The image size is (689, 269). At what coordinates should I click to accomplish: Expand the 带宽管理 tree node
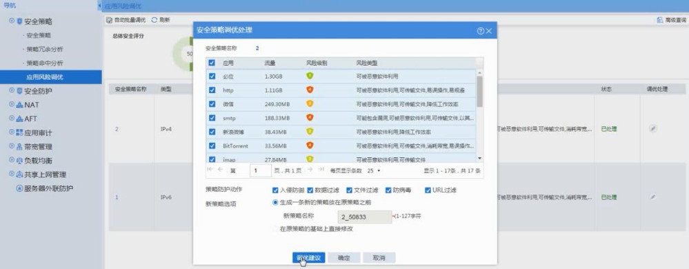[12, 147]
